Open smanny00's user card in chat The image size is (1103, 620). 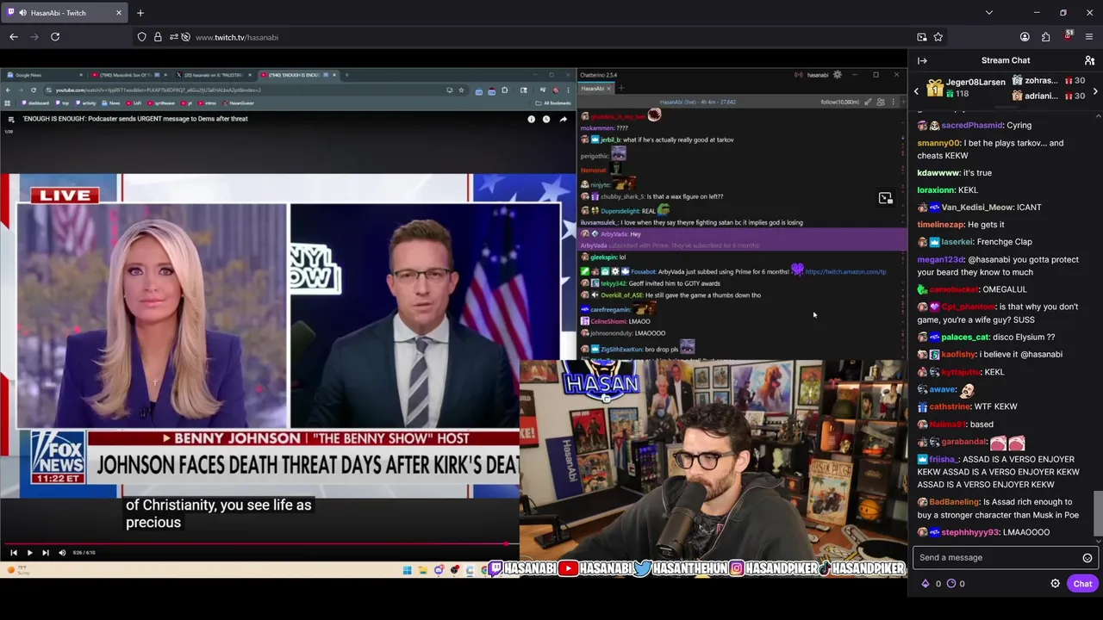938,143
